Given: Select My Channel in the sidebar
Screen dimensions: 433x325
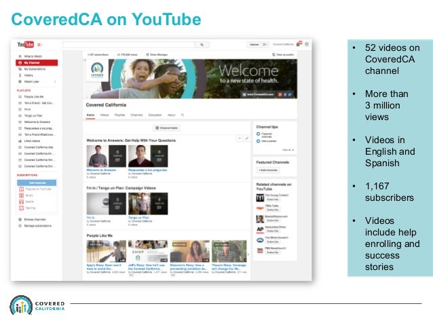Looking at the screenshot, I should 37,62.
